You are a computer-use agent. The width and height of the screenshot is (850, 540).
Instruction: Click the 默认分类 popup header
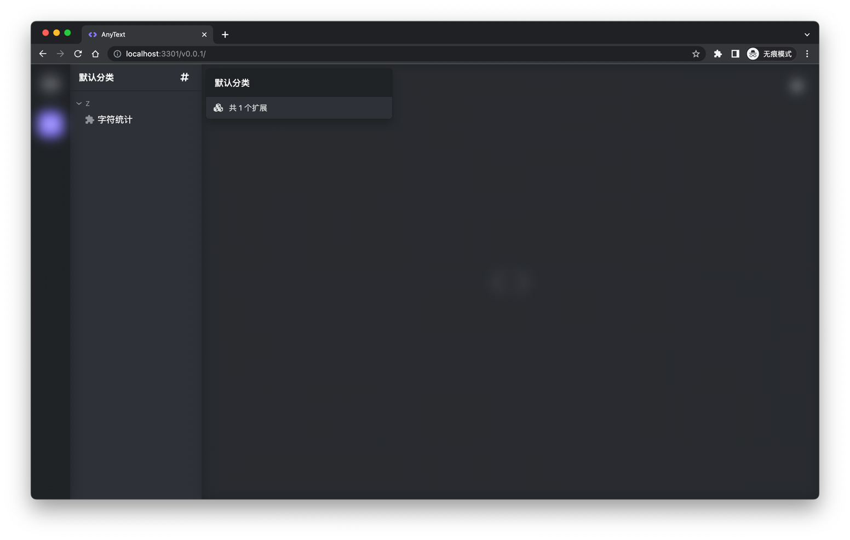pyautogui.click(x=299, y=83)
